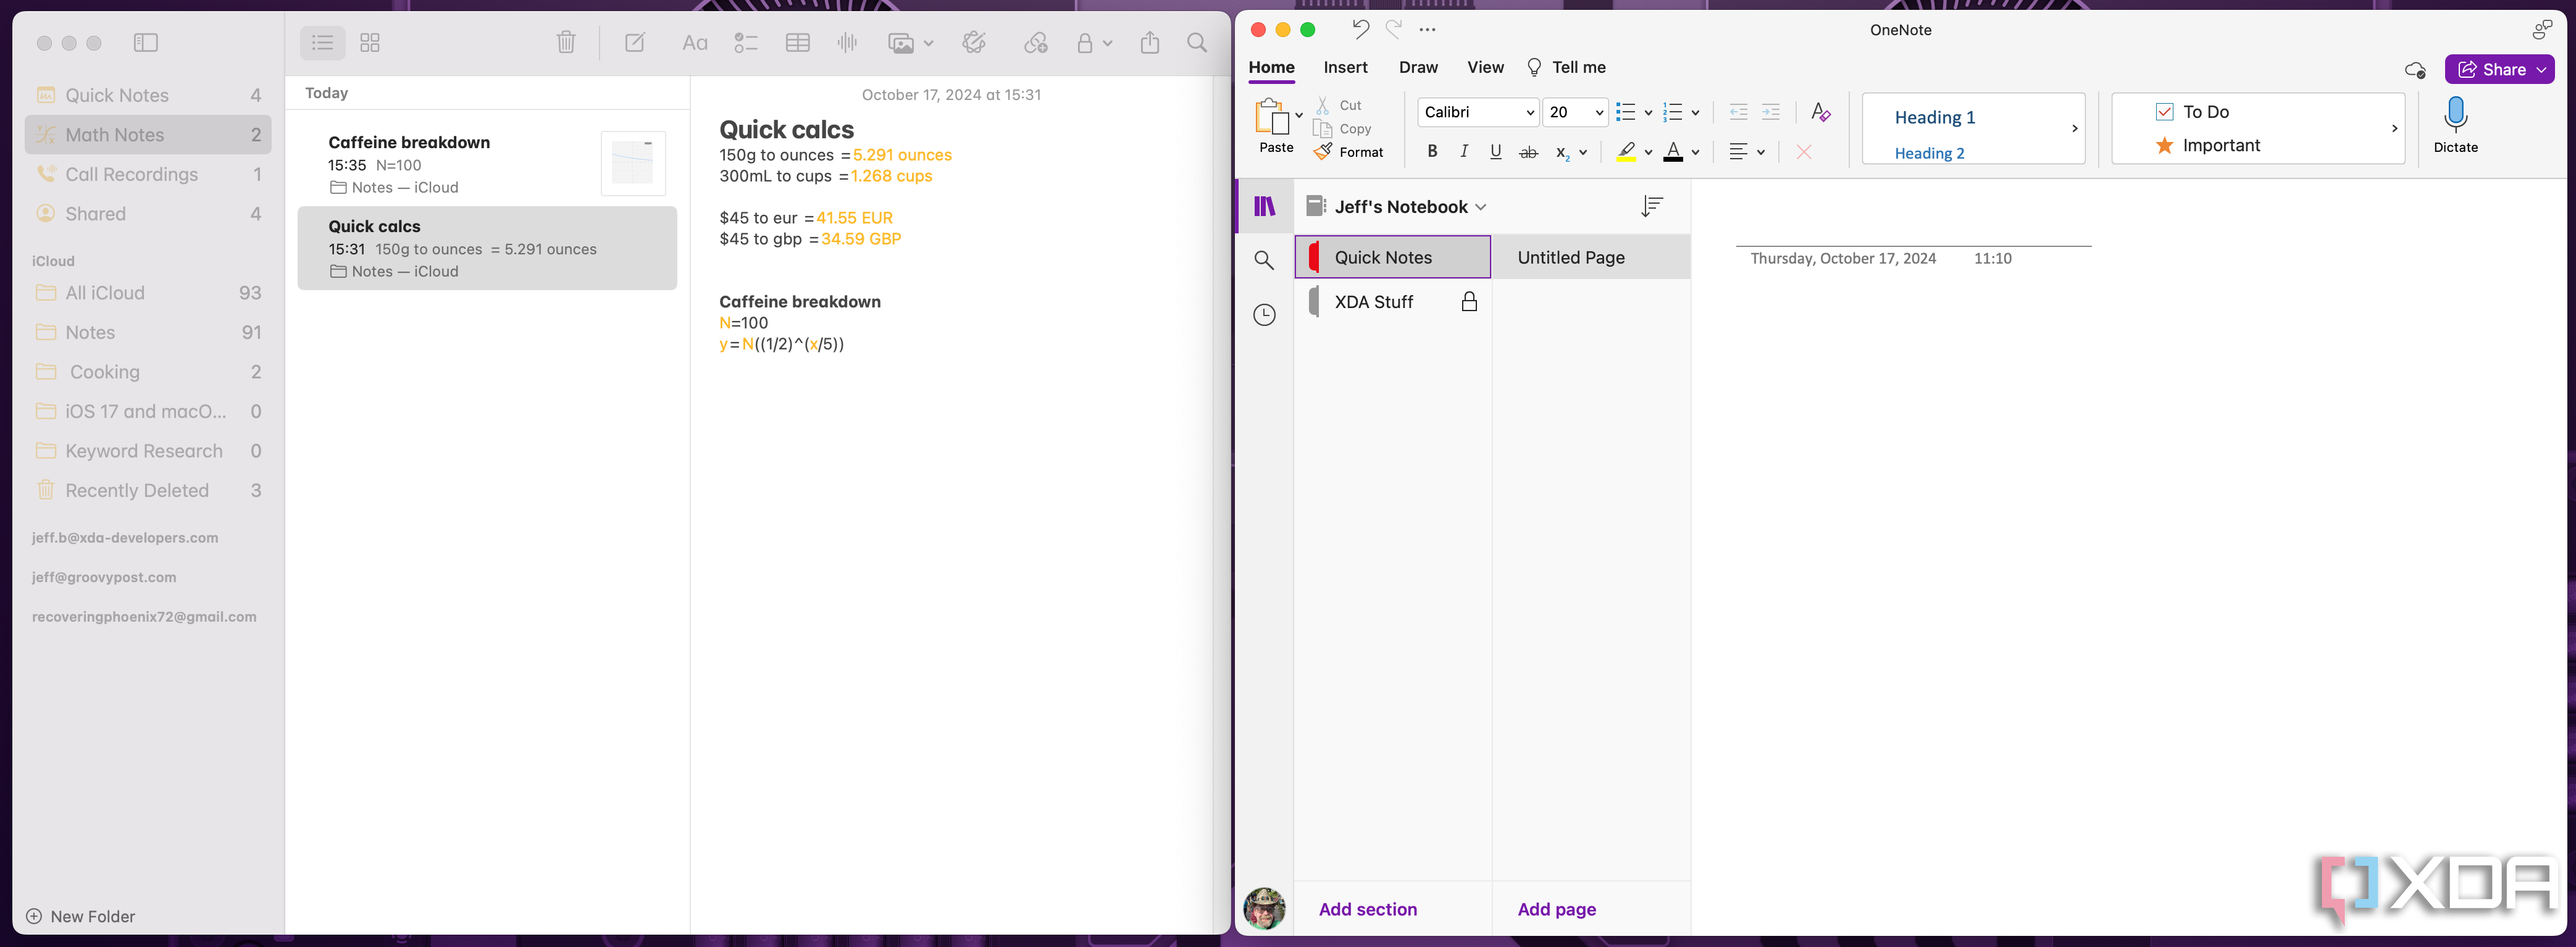Insert a table in Notes
This screenshot has width=2576, height=947.
[798, 42]
